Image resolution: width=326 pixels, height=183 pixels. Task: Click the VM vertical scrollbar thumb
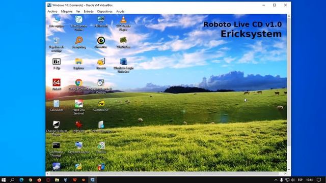tap(289, 82)
